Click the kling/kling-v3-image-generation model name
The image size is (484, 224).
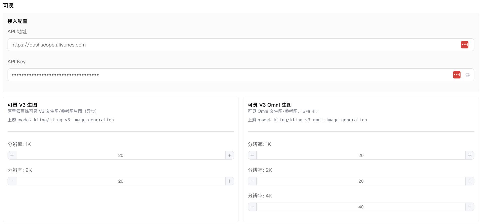click(x=74, y=120)
